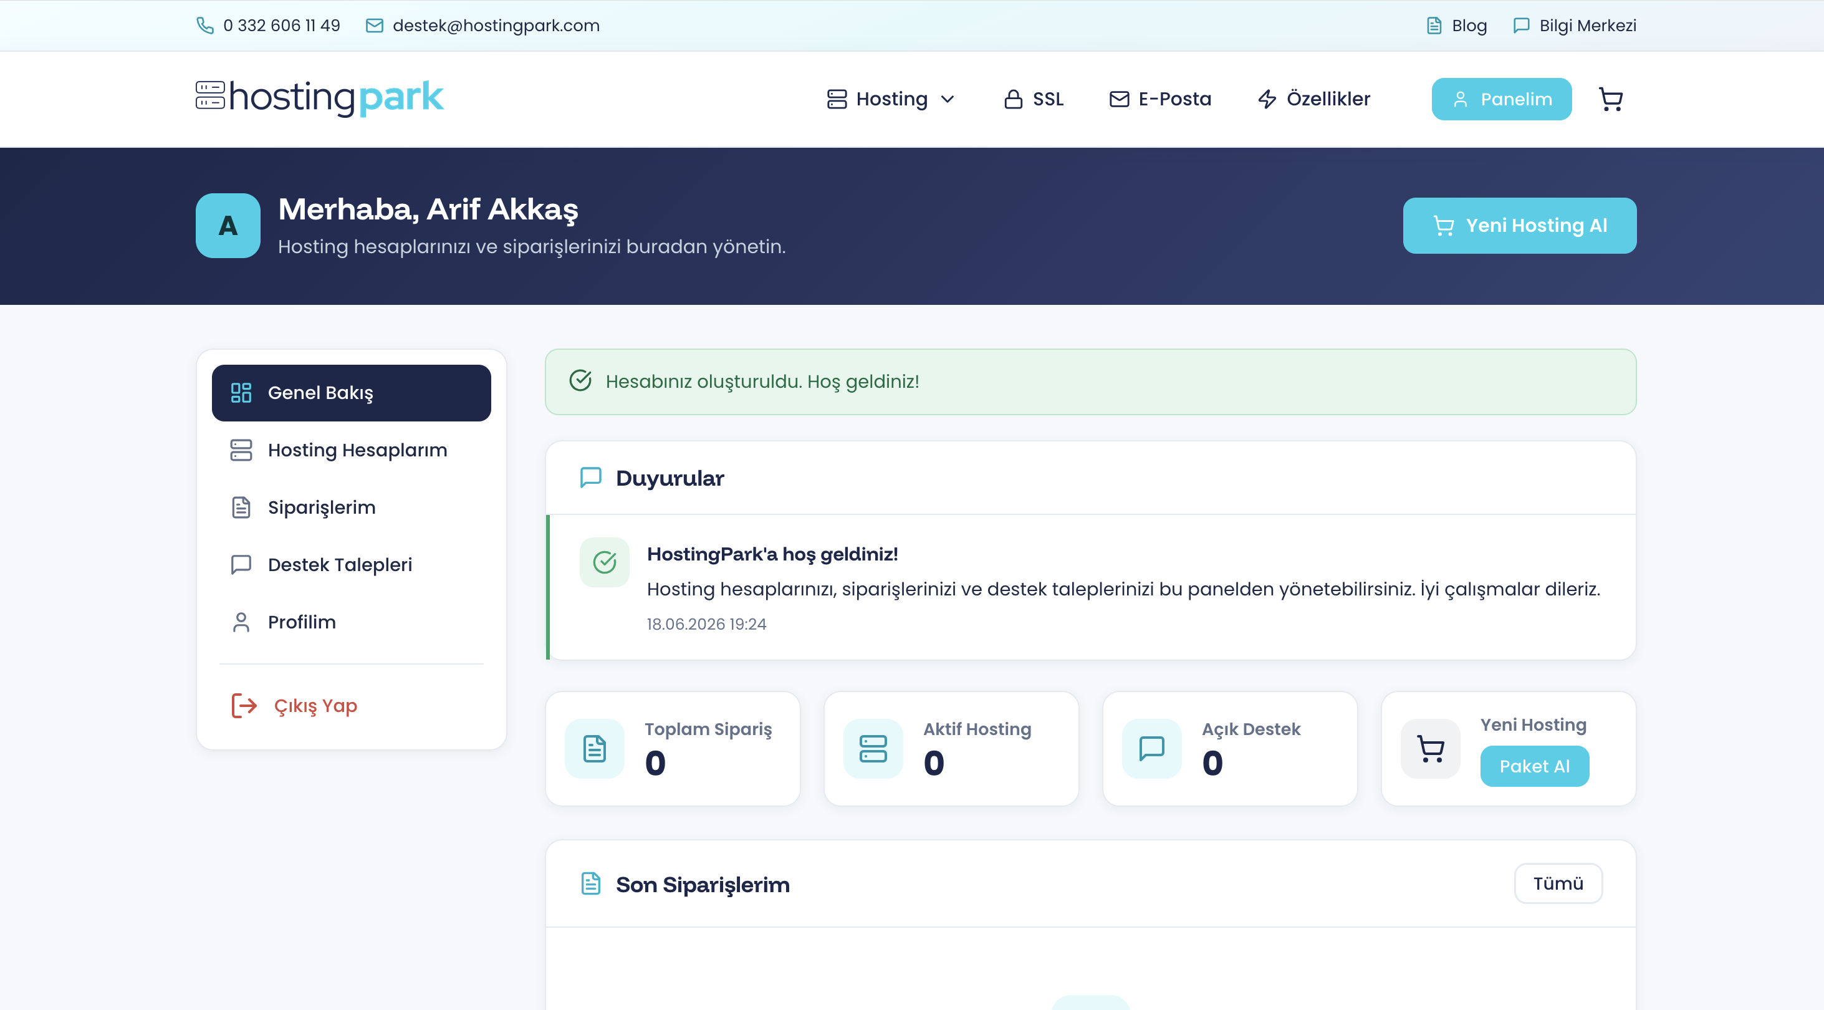Open Destek Talepleri in the sidebar

tap(351, 564)
